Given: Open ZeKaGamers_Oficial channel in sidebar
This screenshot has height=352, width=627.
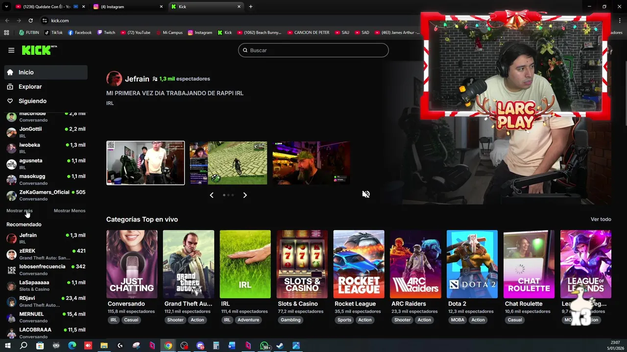Looking at the screenshot, I should (x=46, y=195).
